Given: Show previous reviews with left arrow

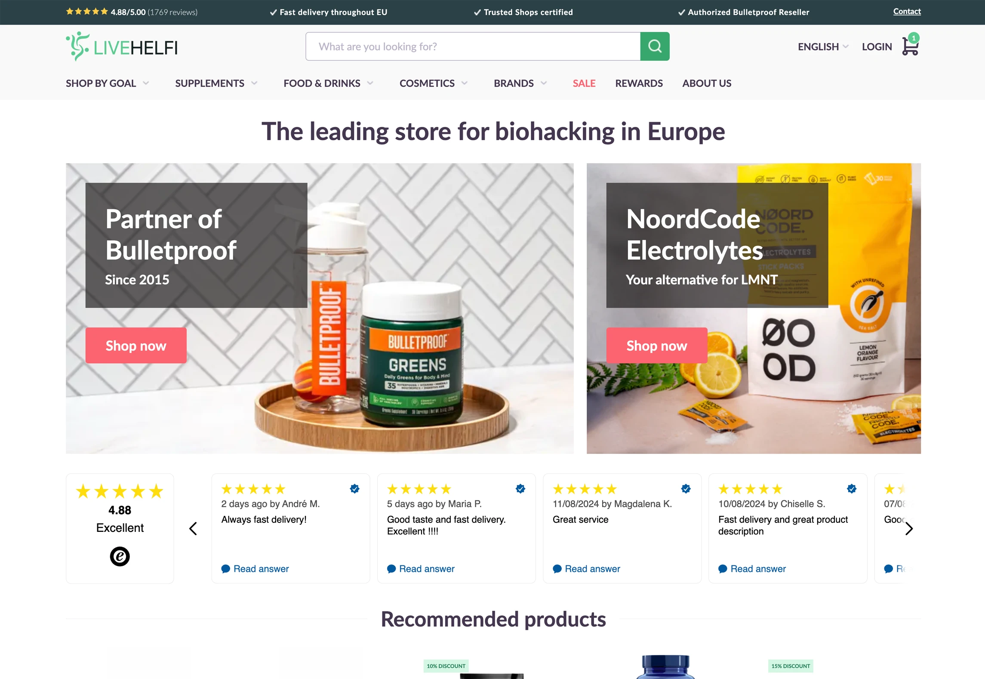Looking at the screenshot, I should [193, 528].
